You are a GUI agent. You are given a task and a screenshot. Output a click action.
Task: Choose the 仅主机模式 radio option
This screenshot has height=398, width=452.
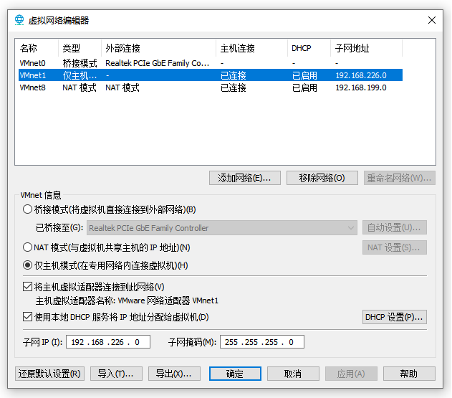[28, 265]
